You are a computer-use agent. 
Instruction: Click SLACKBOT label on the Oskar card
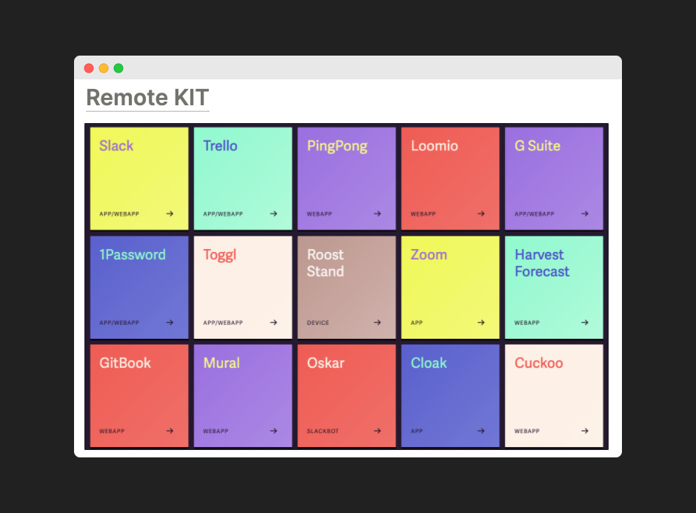click(x=323, y=431)
